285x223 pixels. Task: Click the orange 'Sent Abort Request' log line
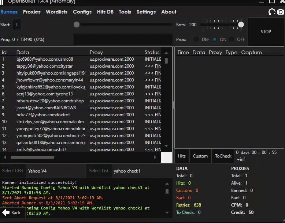53,198
